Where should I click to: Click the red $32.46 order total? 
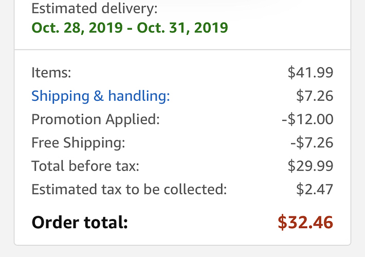coord(305,222)
